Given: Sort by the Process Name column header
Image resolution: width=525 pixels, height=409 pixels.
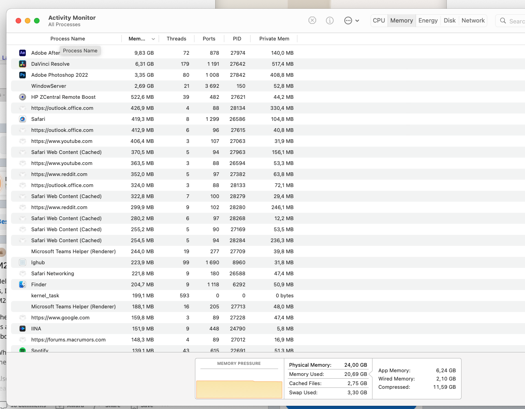Looking at the screenshot, I should (x=68, y=39).
